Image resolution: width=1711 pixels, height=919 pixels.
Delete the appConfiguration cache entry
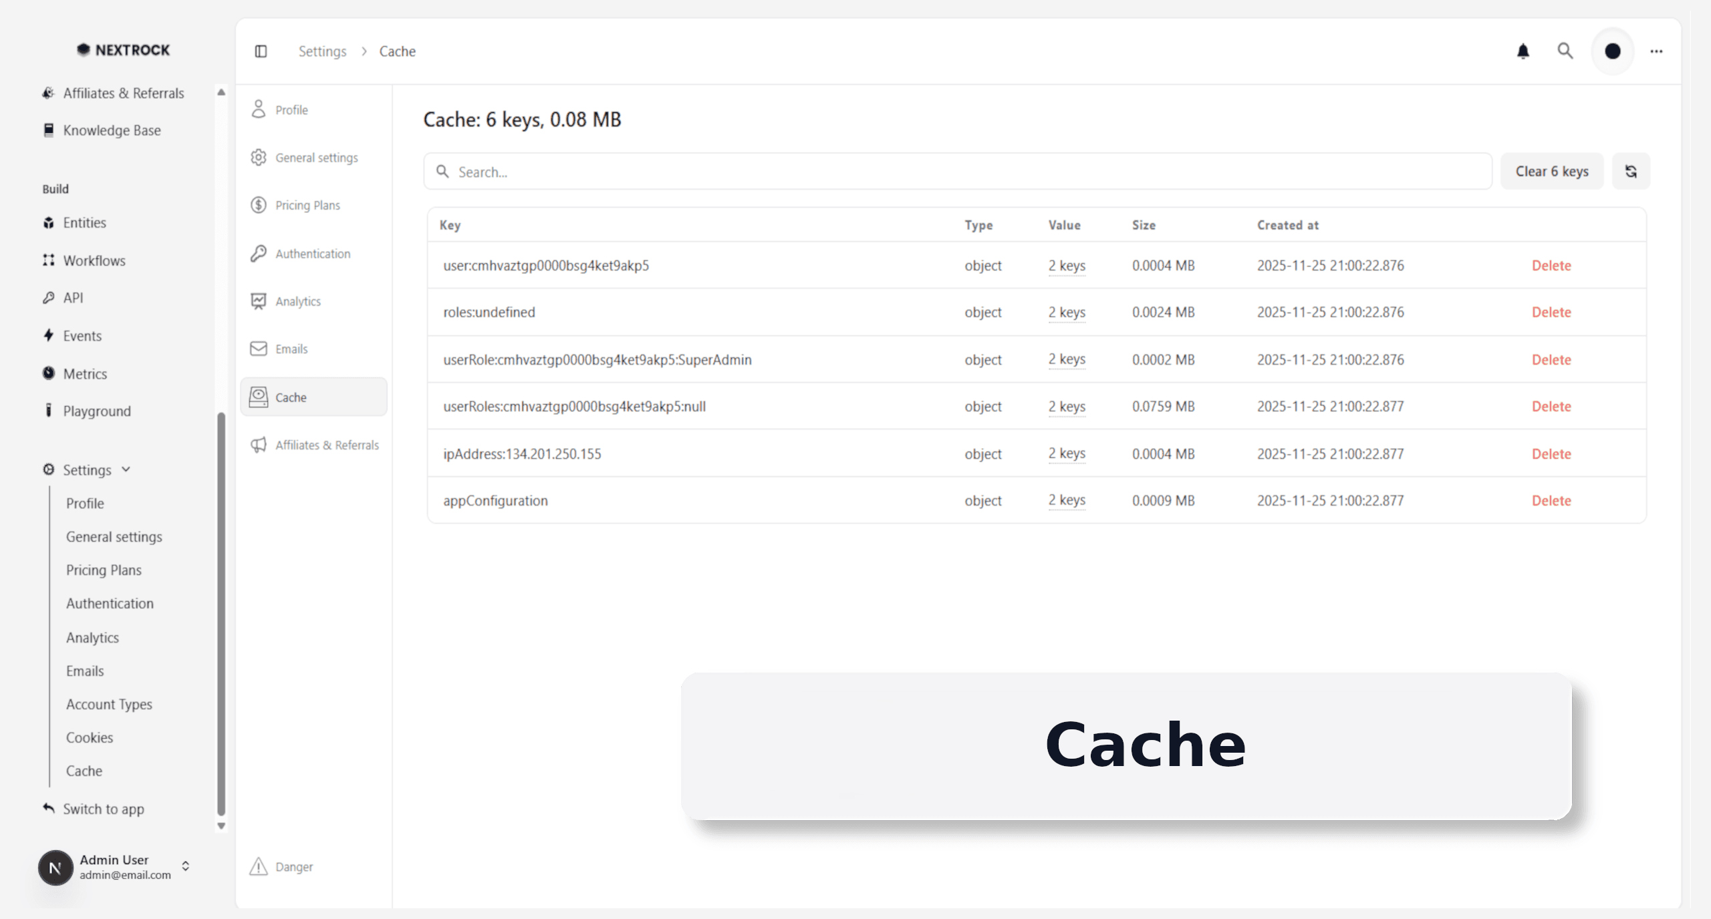[1551, 500]
